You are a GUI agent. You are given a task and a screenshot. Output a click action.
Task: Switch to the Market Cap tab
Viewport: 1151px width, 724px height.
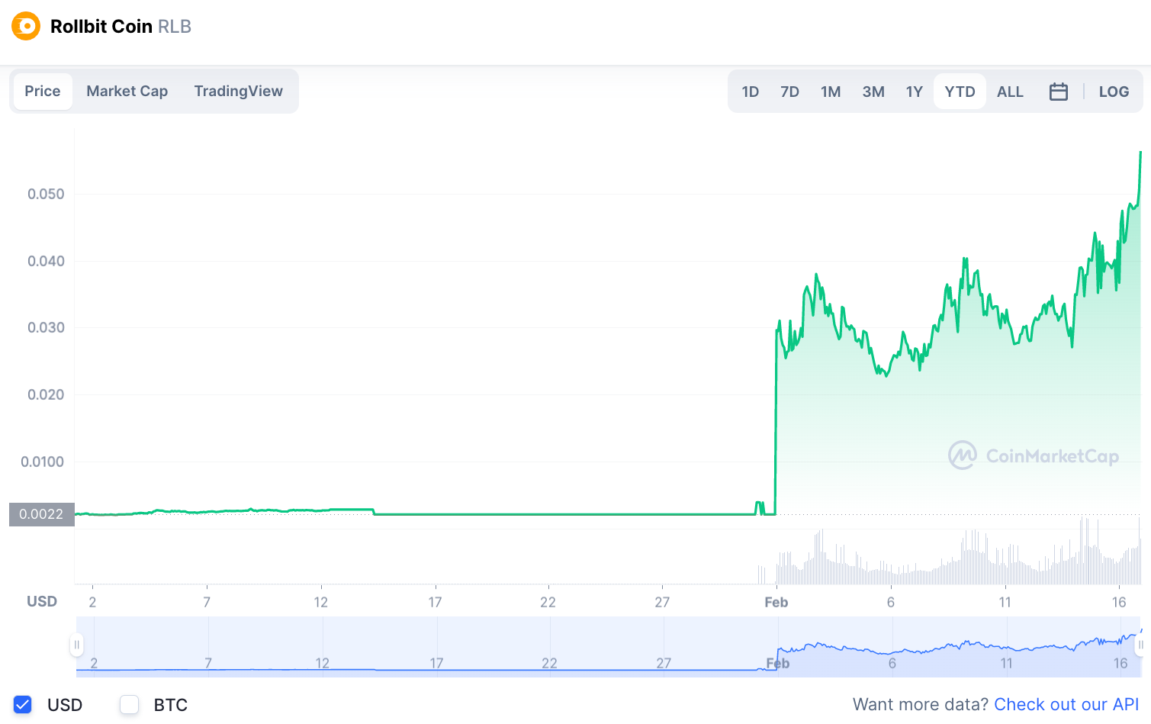pyautogui.click(x=127, y=92)
